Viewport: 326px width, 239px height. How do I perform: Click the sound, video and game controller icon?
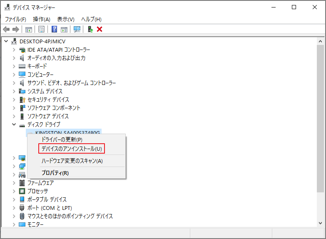[x=22, y=83]
